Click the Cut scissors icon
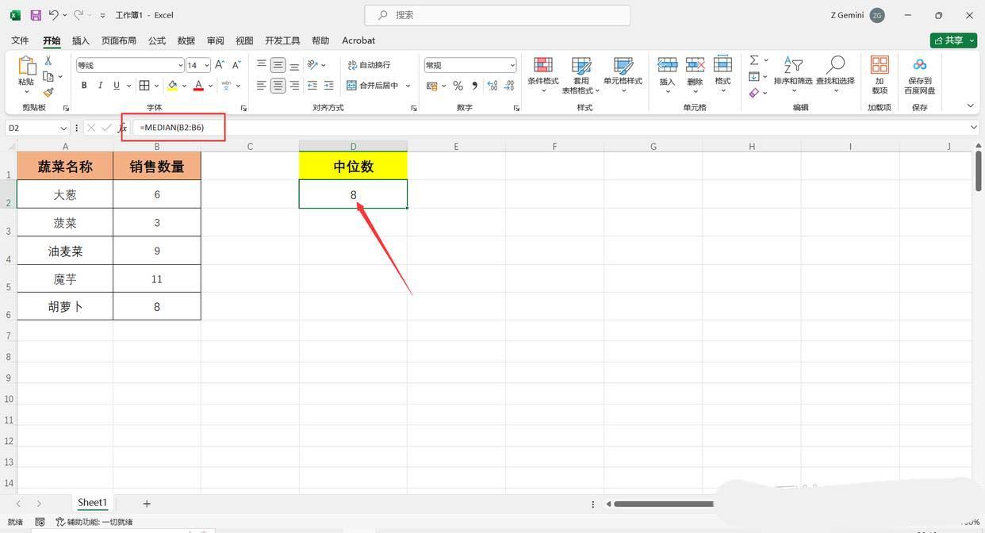This screenshot has height=533, width=985. click(48, 60)
